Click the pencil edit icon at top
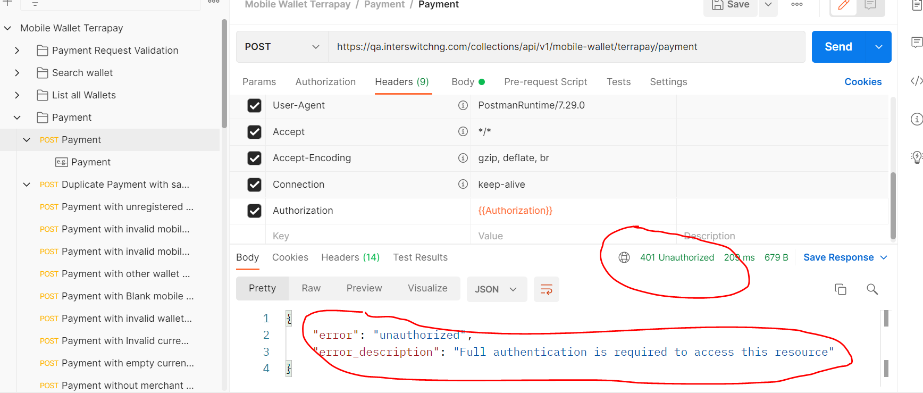Viewport: 923px width, 393px height. tap(843, 5)
